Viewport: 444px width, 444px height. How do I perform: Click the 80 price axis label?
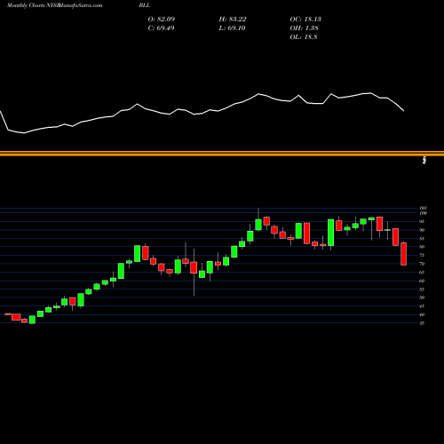(x=422, y=247)
